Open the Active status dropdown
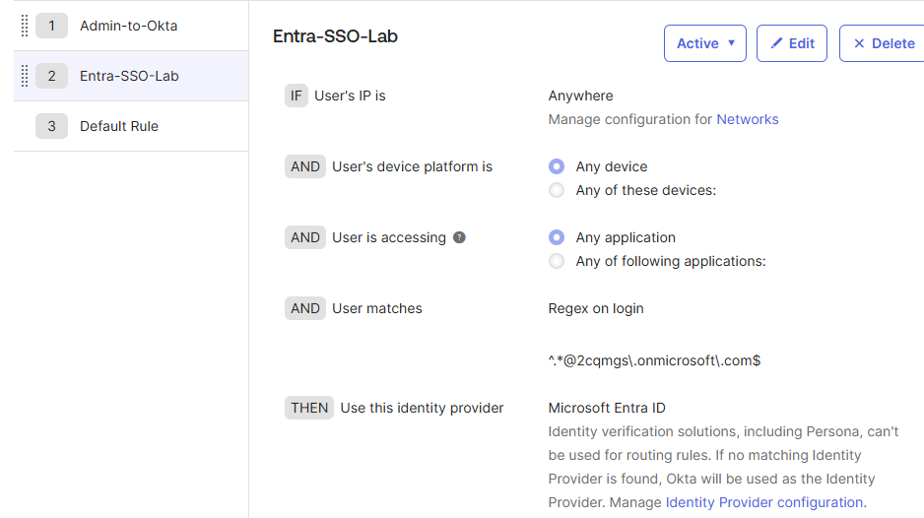The height and width of the screenshot is (518, 924). click(x=704, y=43)
